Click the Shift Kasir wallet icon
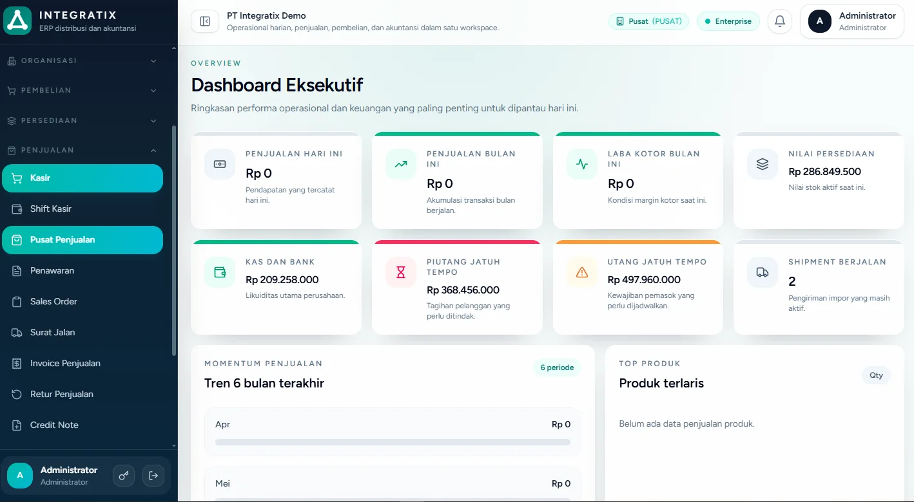Viewport: 914px width, 502px height. [17, 209]
